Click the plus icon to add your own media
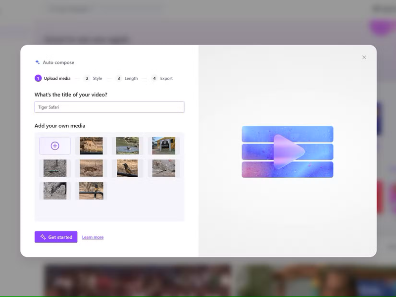396x297 pixels. pyautogui.click(x=55, y=146)
